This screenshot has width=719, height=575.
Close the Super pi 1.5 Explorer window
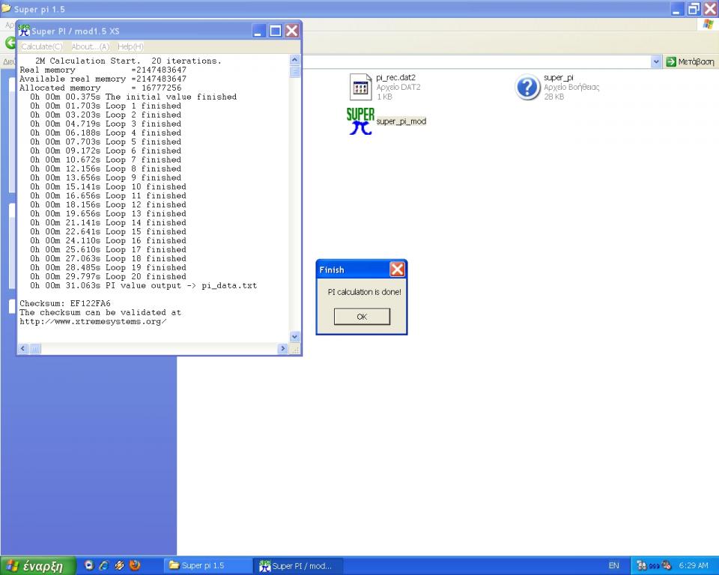[x=710, y=9]
